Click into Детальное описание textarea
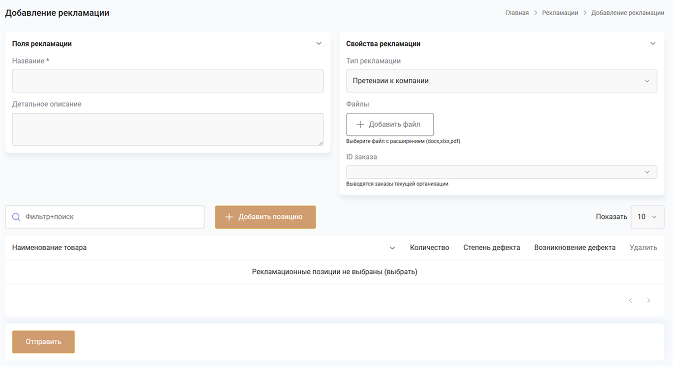The image size is (673, 367). (168, 130)
